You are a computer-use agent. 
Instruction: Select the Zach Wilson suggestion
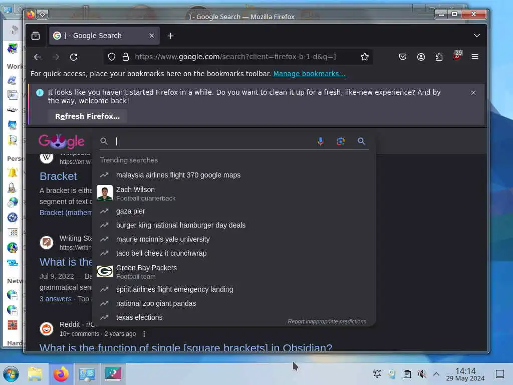tap(234, 194)
